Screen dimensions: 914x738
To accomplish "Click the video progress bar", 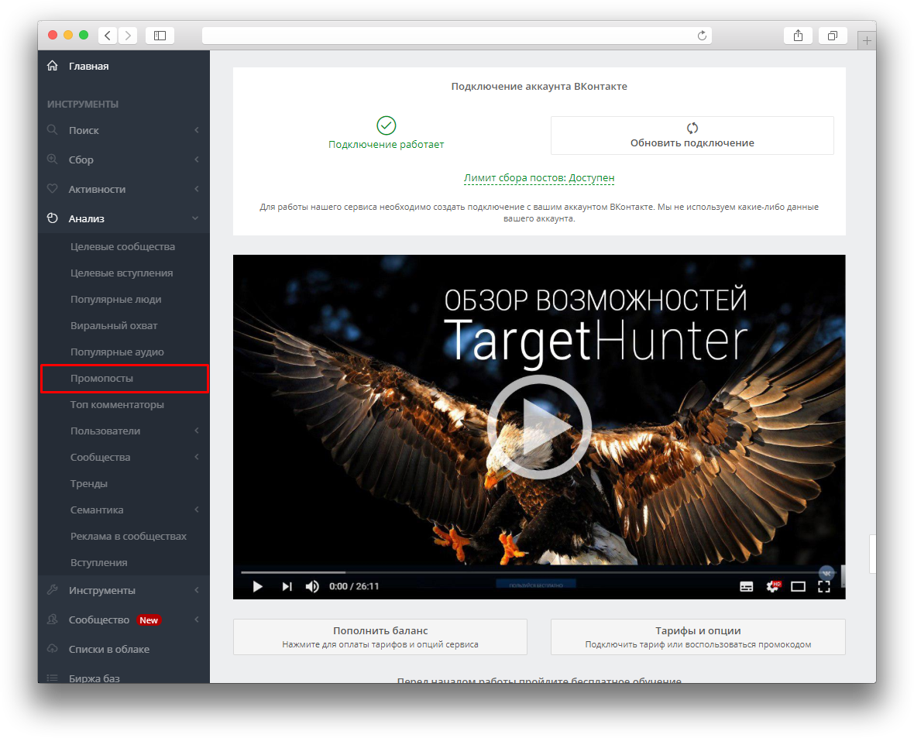I will coord(539,572).
